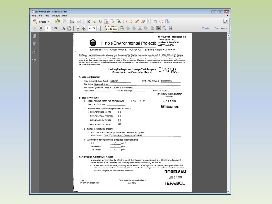The height and width of the screenshot is (204, 272).
Task: Show page thumbnails panel in sidebar
Action: click(34, 36)
